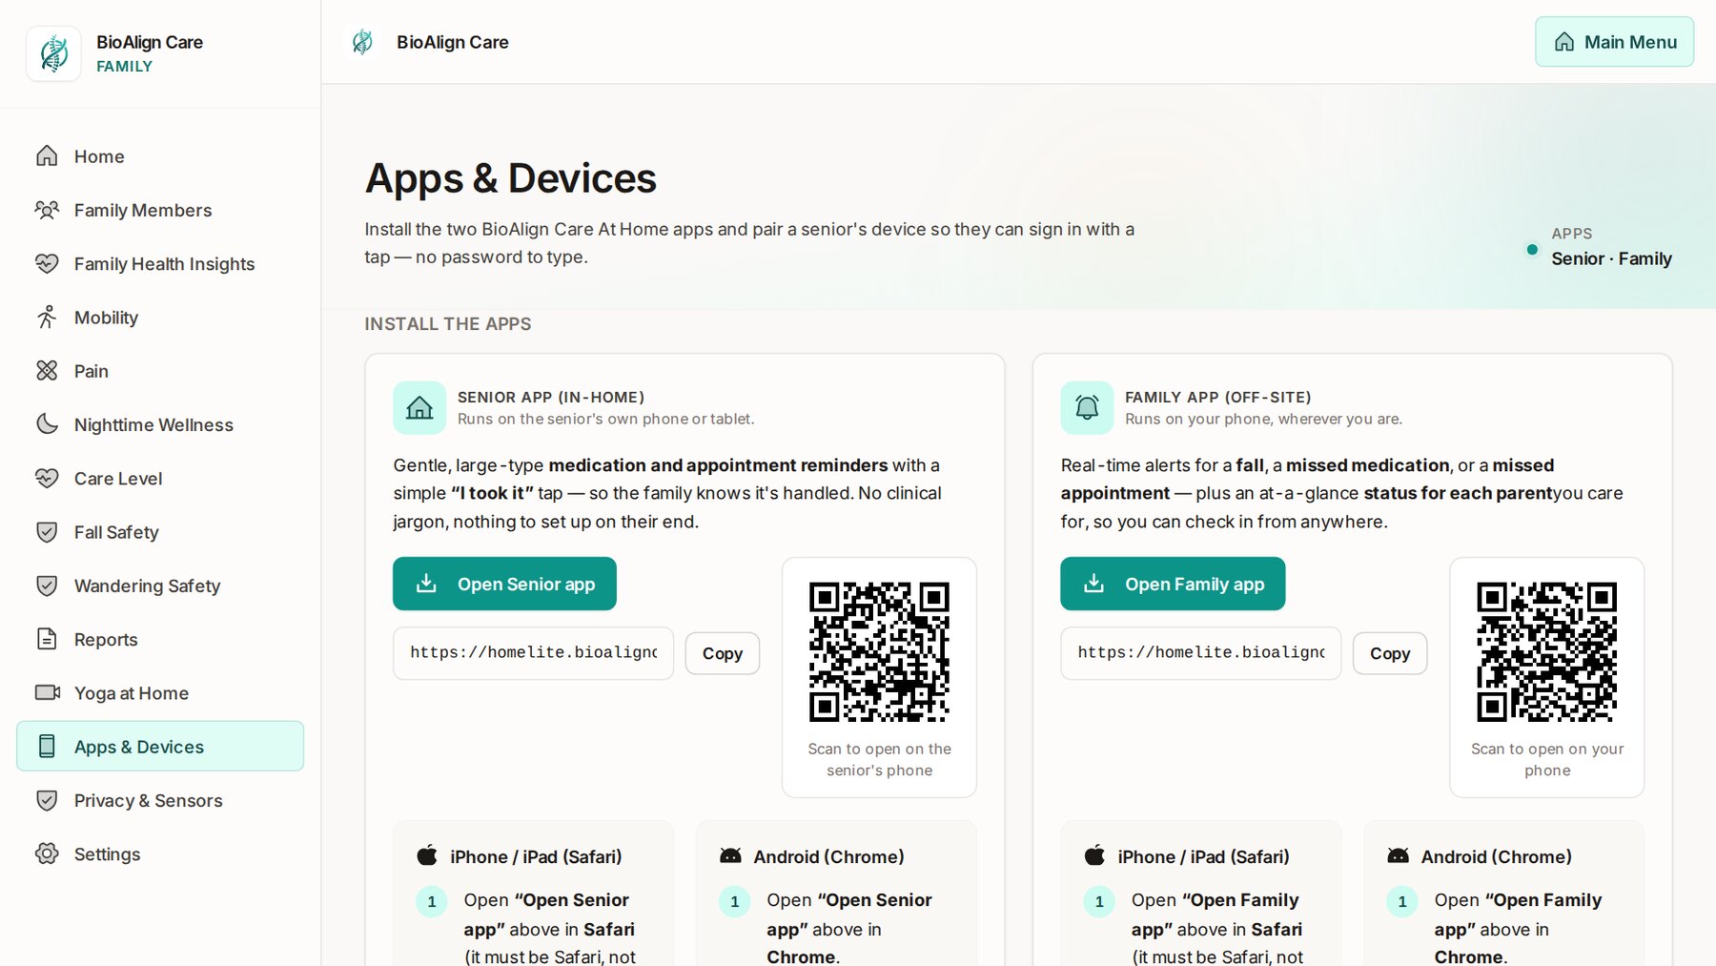
Task: Click the Open Family app button
Action: pyautogui.click(x=1173, y=584)
